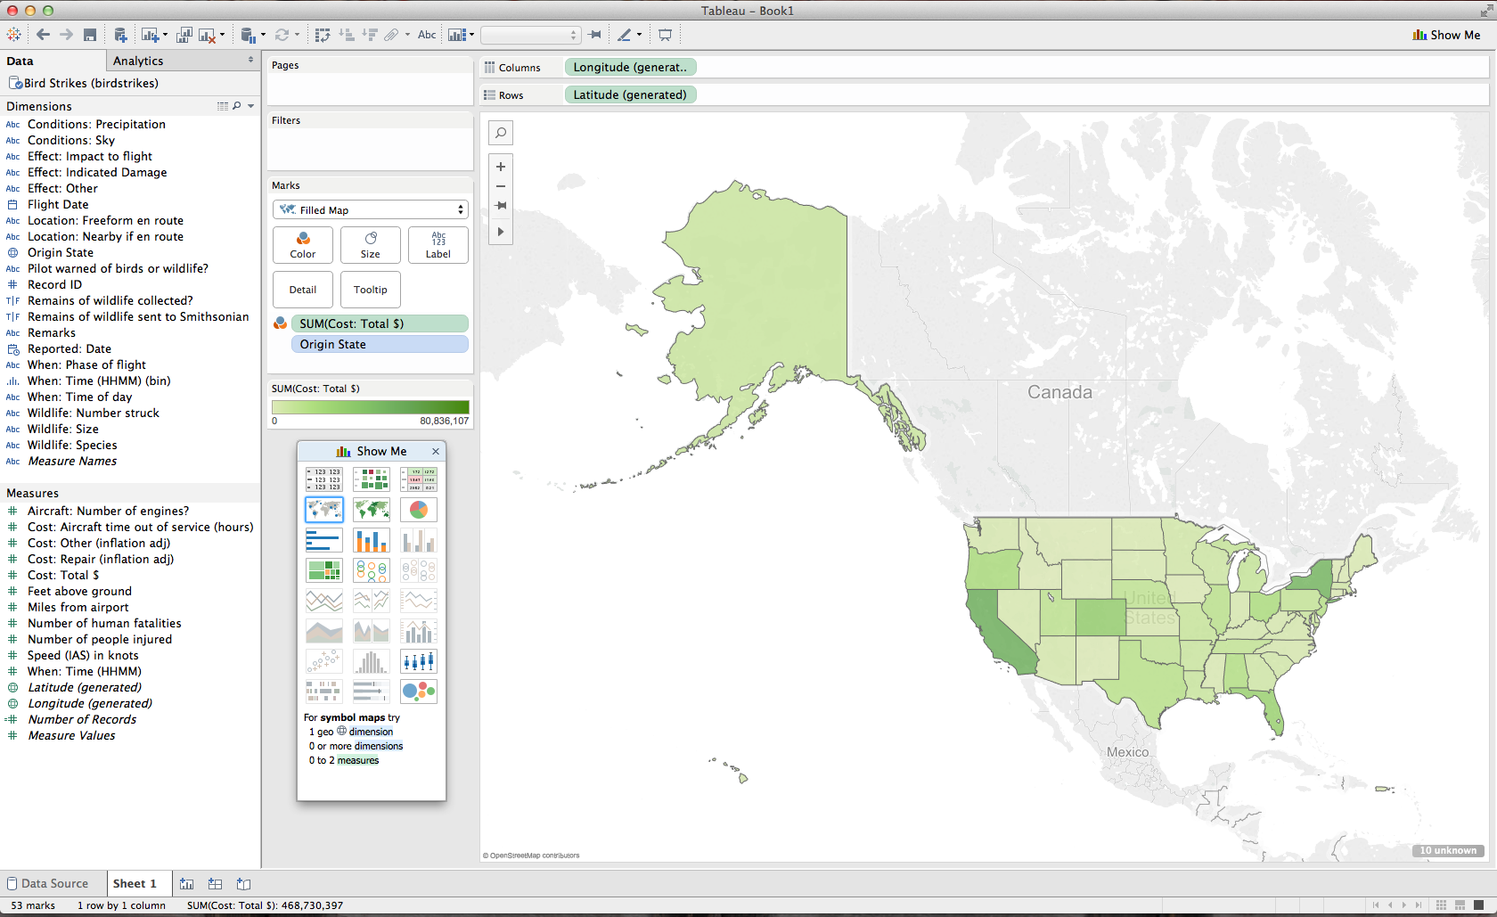Switch to the Data tab
1497x917 pixels.
coord(20,61)
